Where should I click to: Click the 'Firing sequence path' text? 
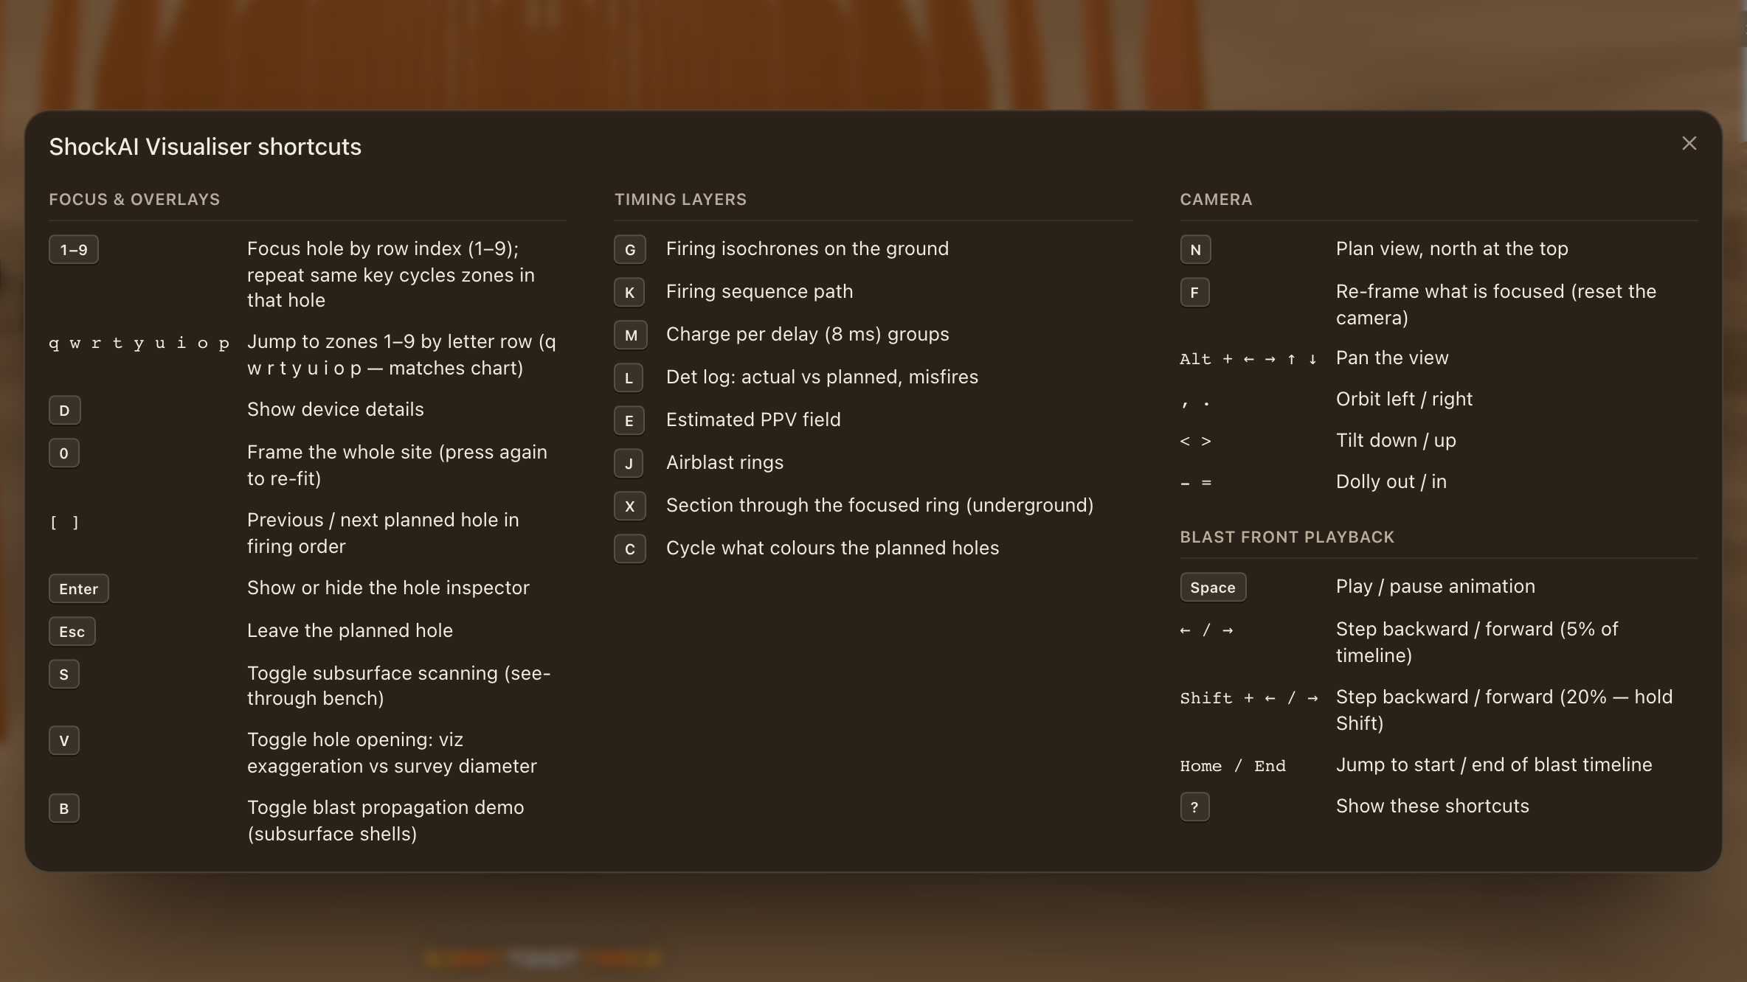pos(759,291)
